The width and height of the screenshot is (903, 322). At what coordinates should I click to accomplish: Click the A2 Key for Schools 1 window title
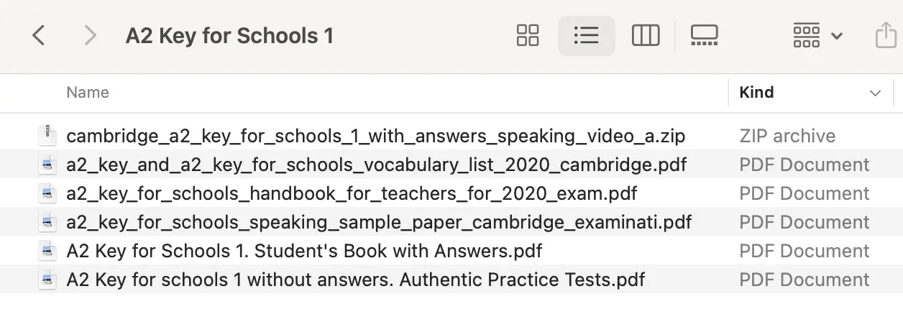point(229,35)
